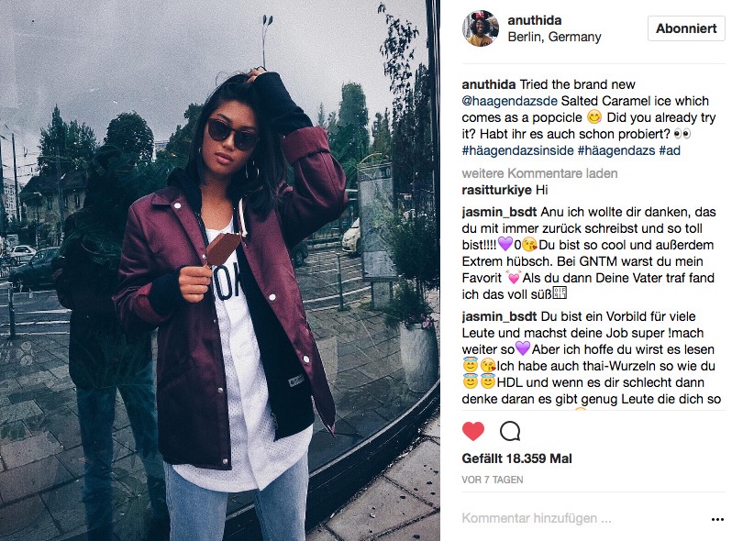
Task: Open anuthida's profile picture avatar
Action: tap(481, 28)
